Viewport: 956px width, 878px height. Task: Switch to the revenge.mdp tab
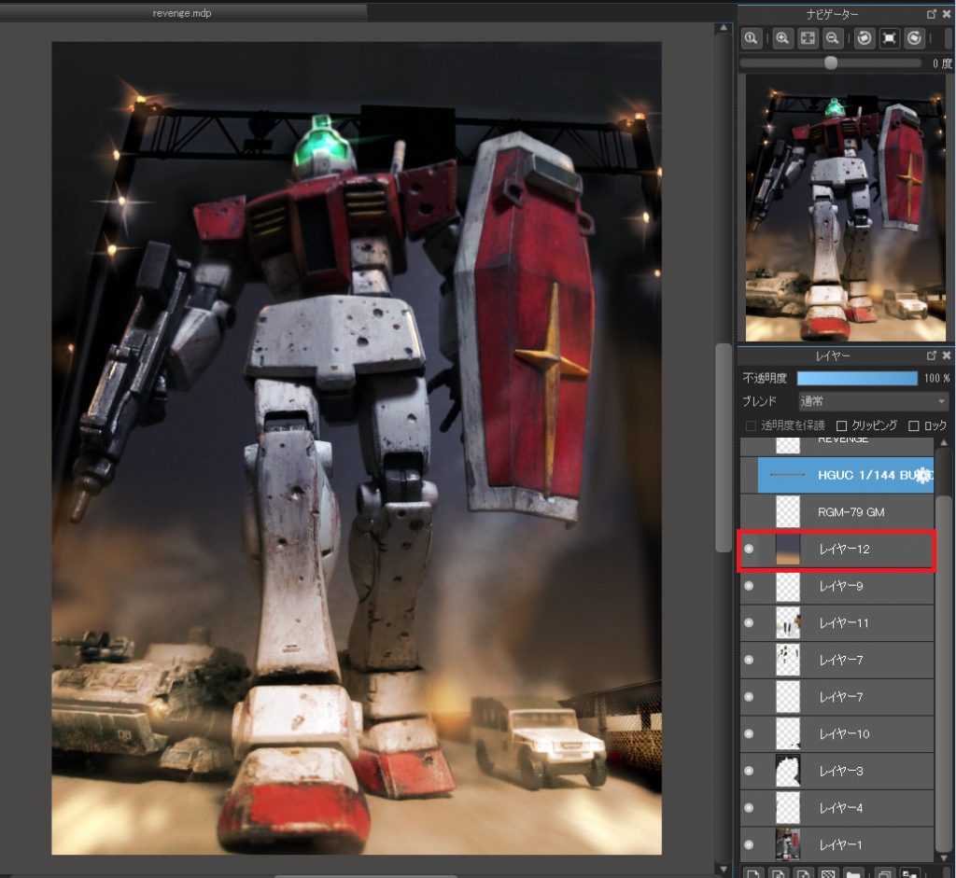point(183,13)
